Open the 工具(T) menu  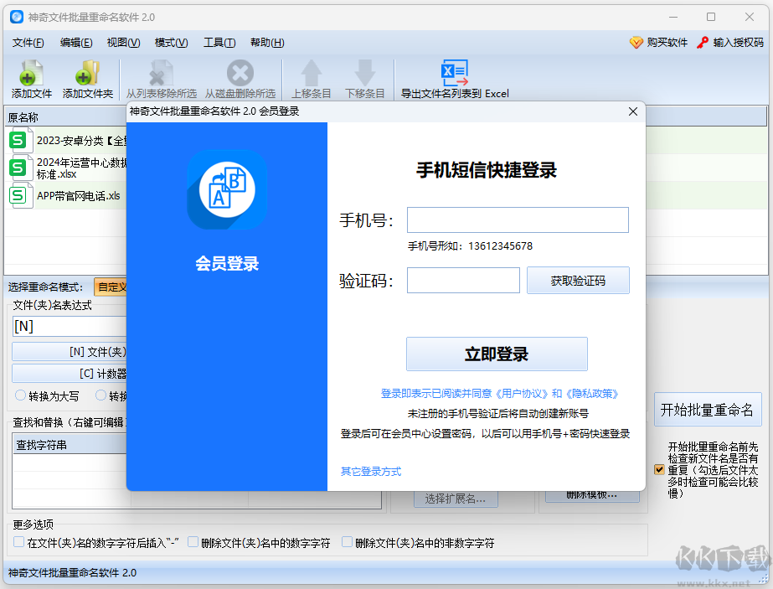[219, 42]
